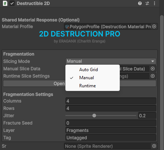Click the Jitter value field 0.2
Image resolution: width=164 pixels, height=150 pixels.
pyautogui.click(x=147, y=116)
